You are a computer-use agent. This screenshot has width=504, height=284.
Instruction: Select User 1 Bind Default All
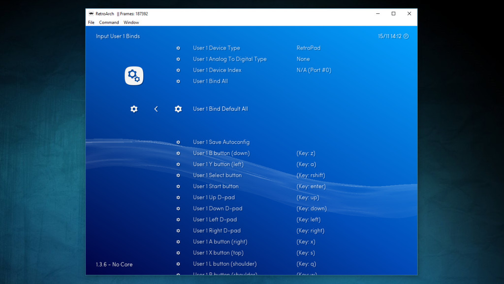pyautogui.click(x=220, y=109)
